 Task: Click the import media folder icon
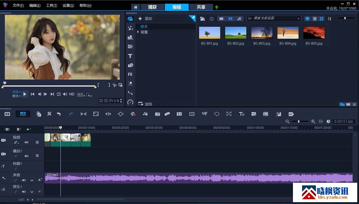(202, 19)
